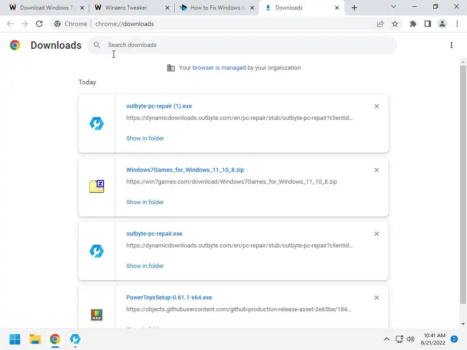
Task: Remove Windows7Games zip from list
Action: [x=376, y=170]
